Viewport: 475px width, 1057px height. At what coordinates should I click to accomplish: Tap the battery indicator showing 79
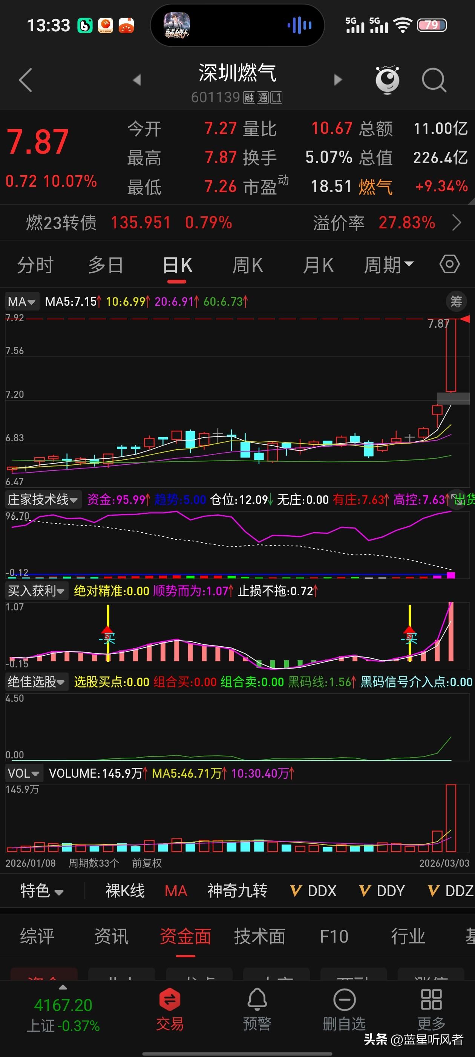click(432, 25)
